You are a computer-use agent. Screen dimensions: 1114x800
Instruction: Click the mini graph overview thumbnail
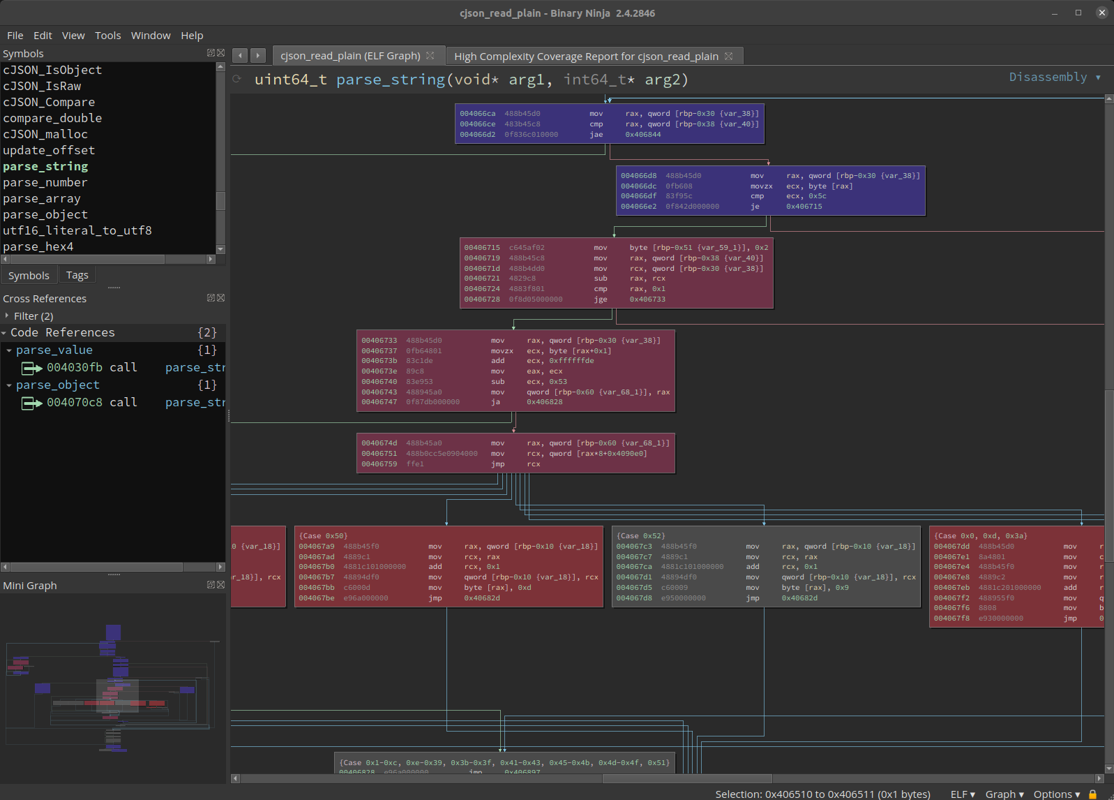tap(113, 688)
